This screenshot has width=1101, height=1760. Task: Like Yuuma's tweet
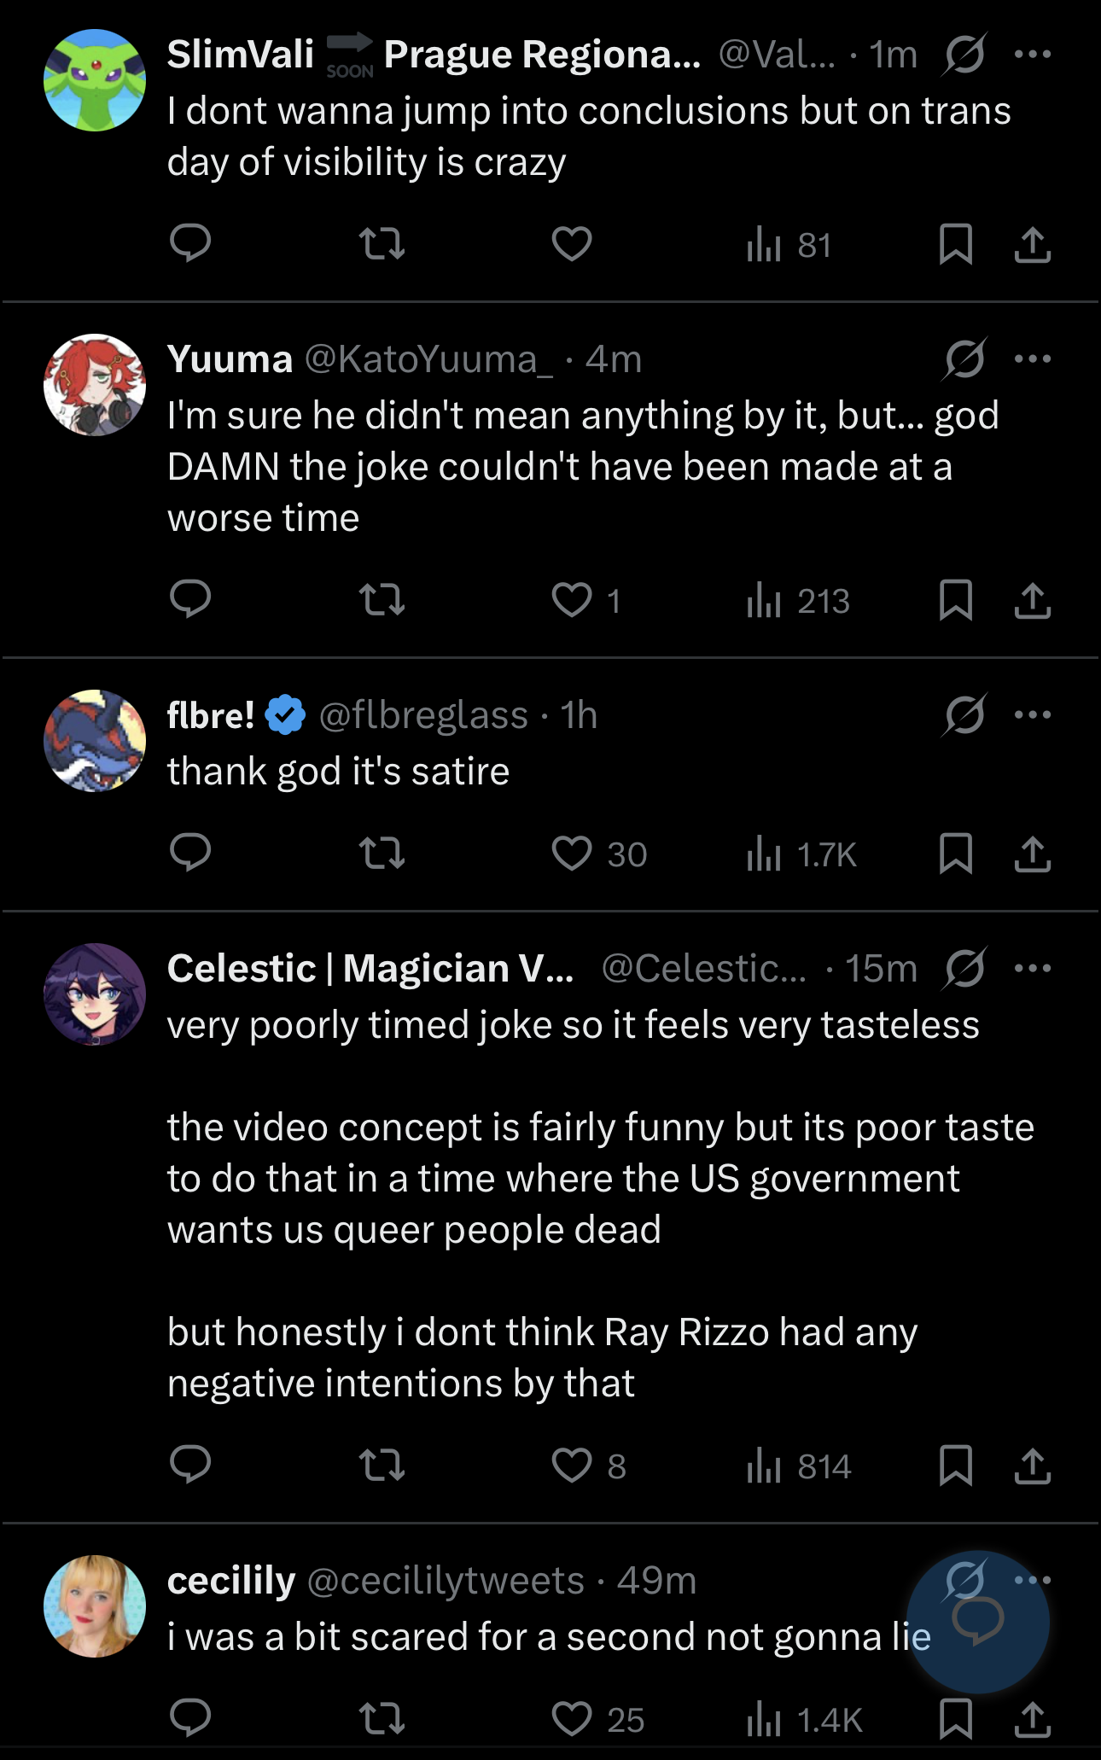point(572,600)
